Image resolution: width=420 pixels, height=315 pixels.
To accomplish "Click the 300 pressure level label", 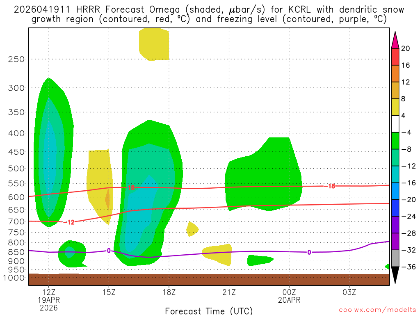I will (x=16, y=88).
